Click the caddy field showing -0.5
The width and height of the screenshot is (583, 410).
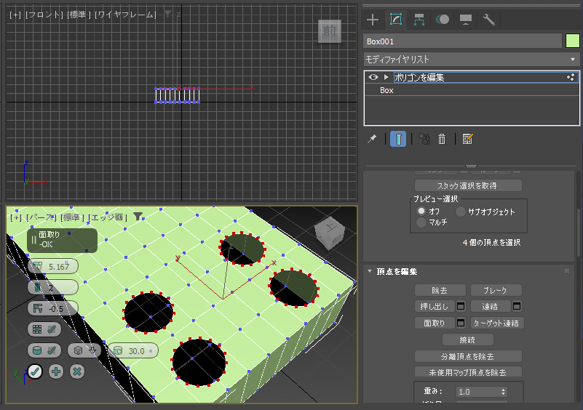53,308
